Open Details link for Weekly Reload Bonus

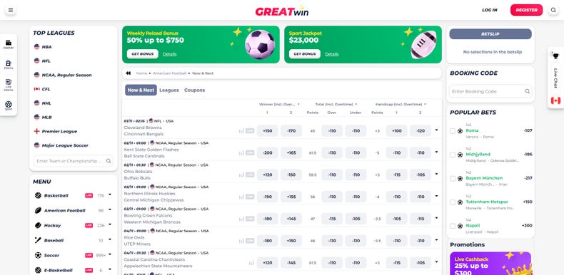[170, 54]
